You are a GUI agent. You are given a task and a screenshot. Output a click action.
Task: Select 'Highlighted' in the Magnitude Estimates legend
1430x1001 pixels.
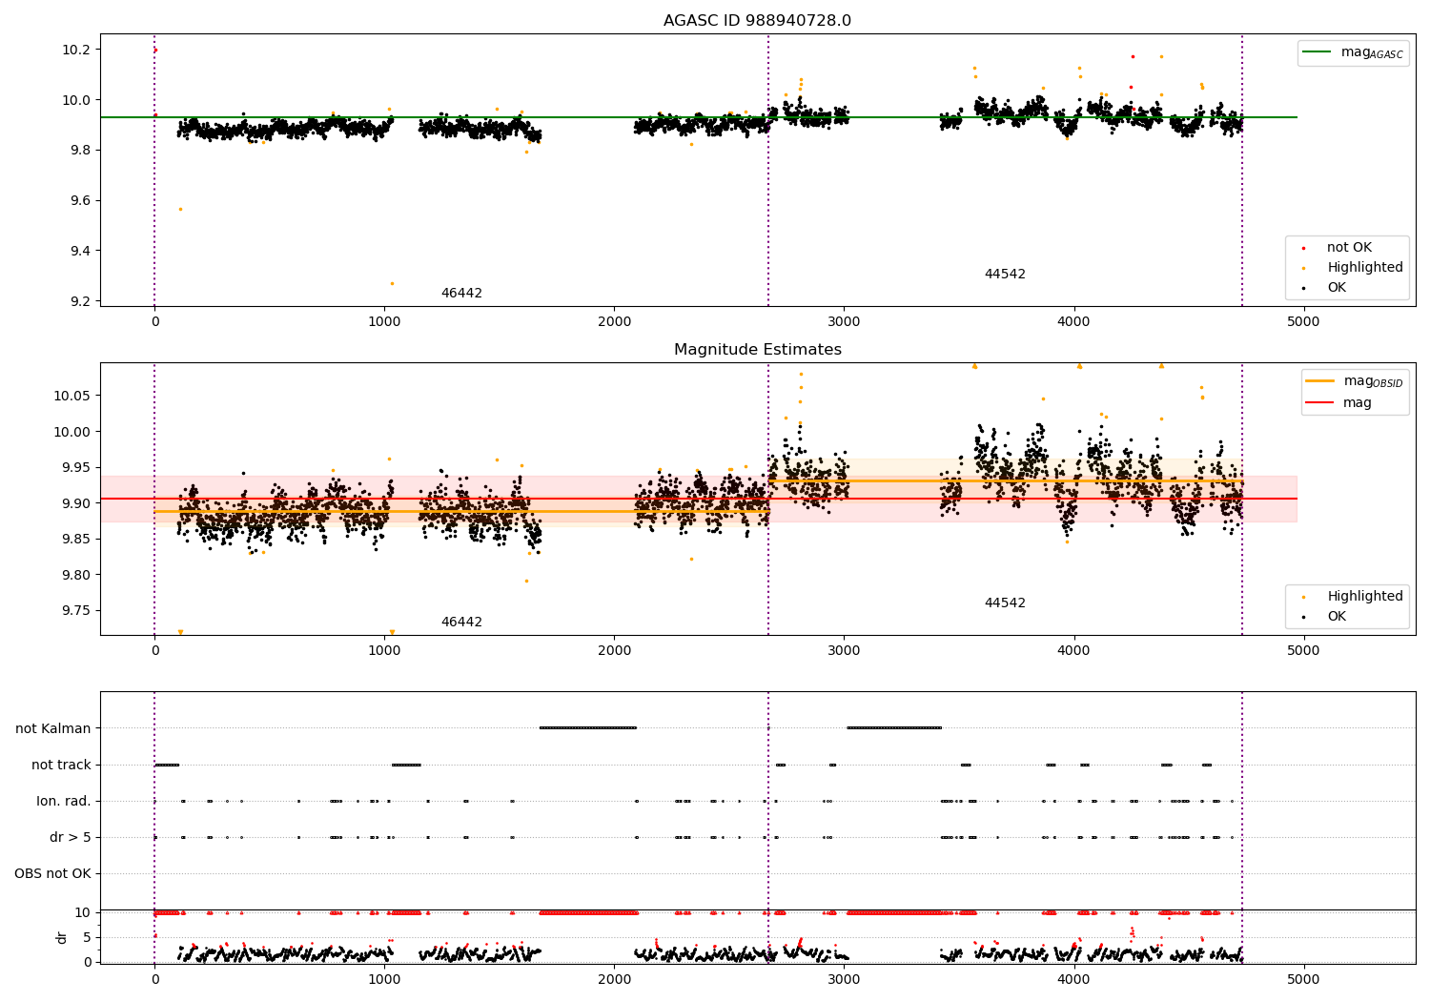pyautogui.click(x=1365, y=597)
